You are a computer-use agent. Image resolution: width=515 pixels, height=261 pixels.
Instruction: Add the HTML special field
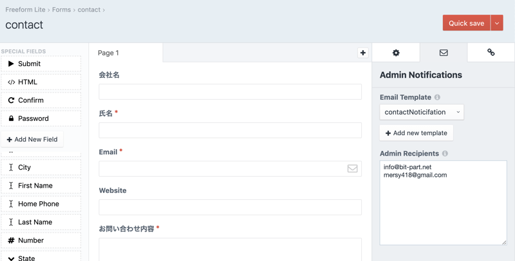[41, 82]
